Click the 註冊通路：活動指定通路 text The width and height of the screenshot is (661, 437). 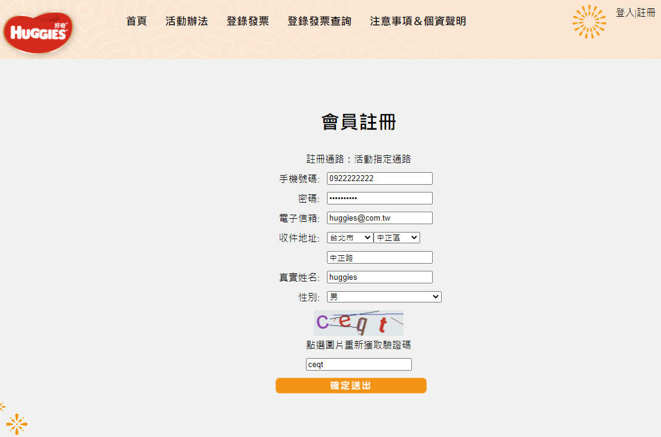tap(359, 159)
